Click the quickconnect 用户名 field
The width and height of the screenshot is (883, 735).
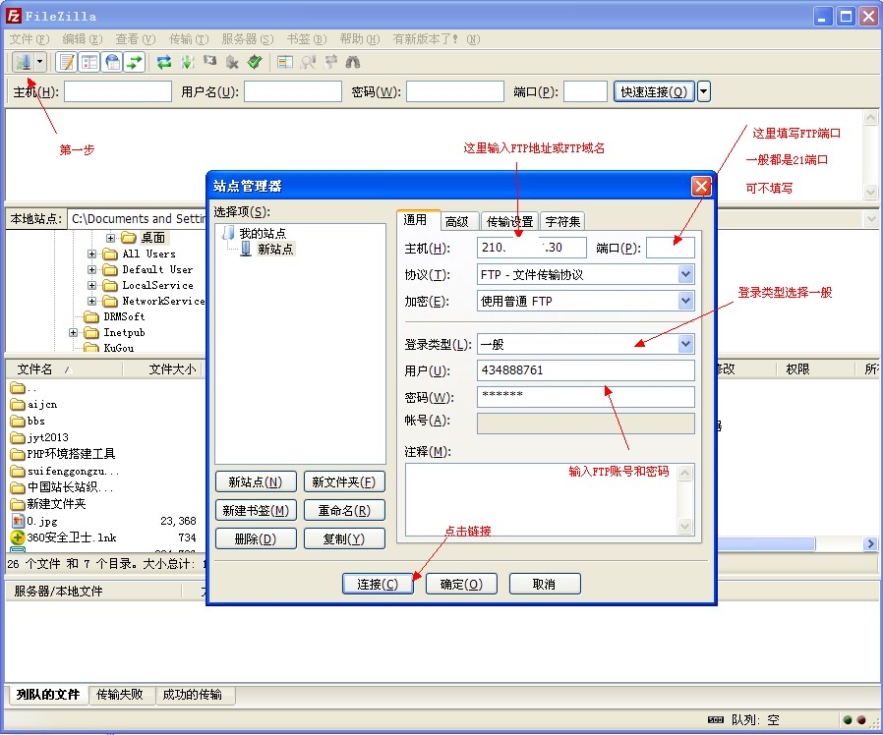pyautogui.click(x=293, y=91)
